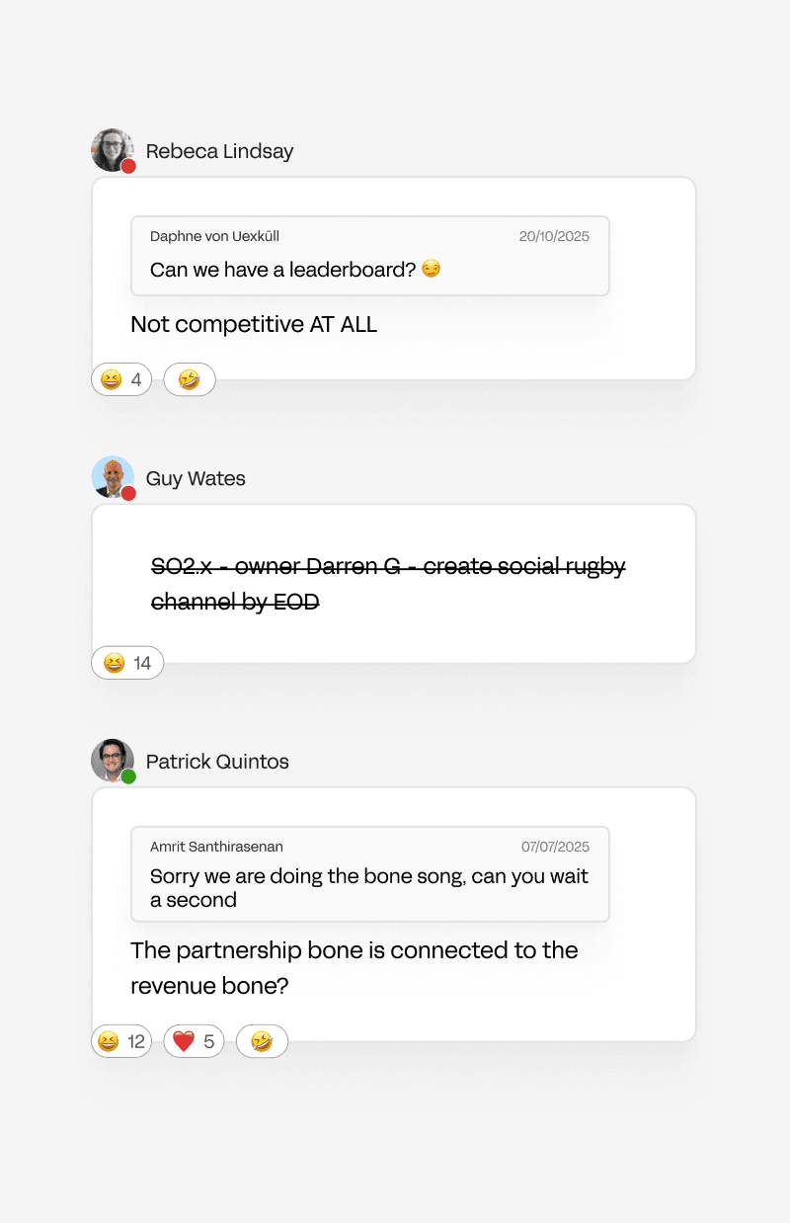Click the Patrick Quintos name label

(217, 762)
